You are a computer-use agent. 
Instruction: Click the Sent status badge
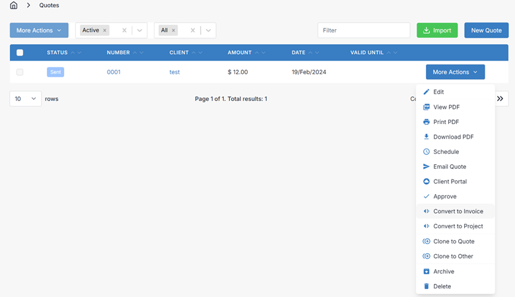pyautogui.click(x=55, y=72)
